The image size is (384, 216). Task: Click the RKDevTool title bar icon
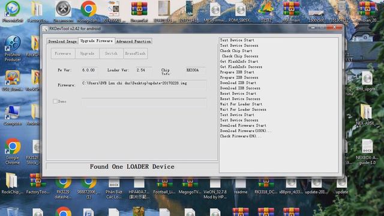(45, 29)
